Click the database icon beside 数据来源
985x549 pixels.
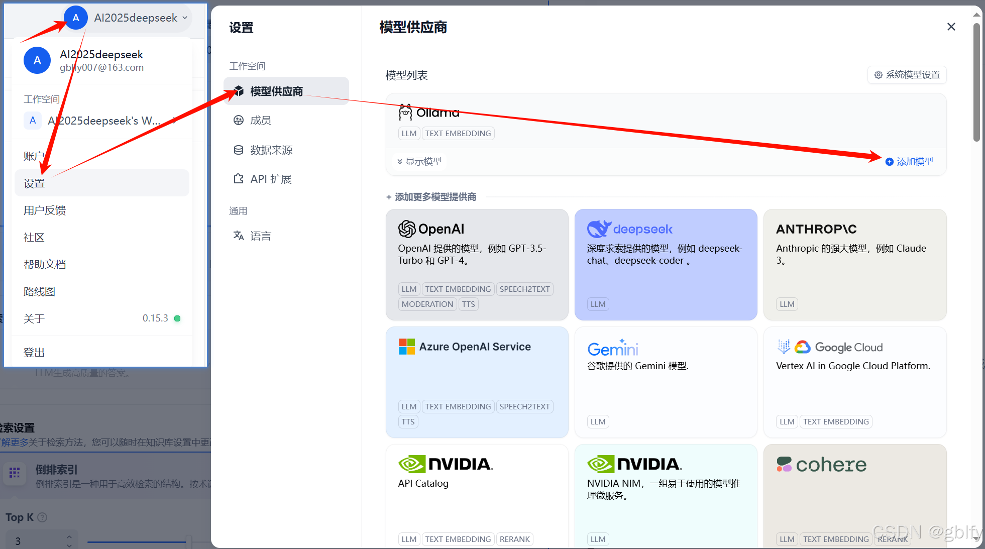[239, 150]
